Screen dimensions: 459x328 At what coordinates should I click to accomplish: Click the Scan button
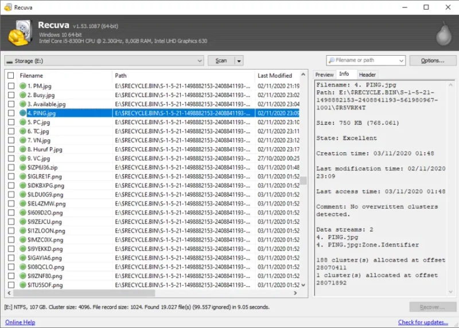(221, 61)
